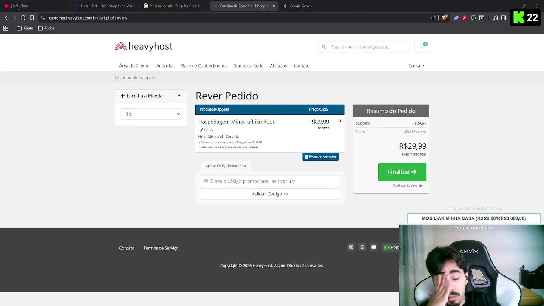
Task: Open Contato link in the footer
Action: pyautogui.click(x=127, y=248)
